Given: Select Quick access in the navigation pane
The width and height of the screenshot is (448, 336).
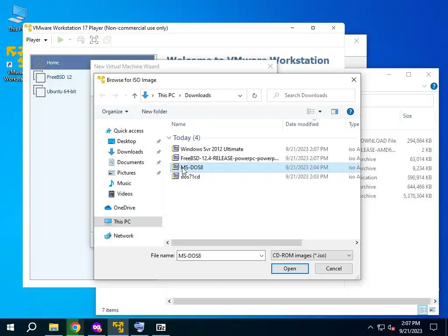Looking at the screenshot, I should click(128, 130).
